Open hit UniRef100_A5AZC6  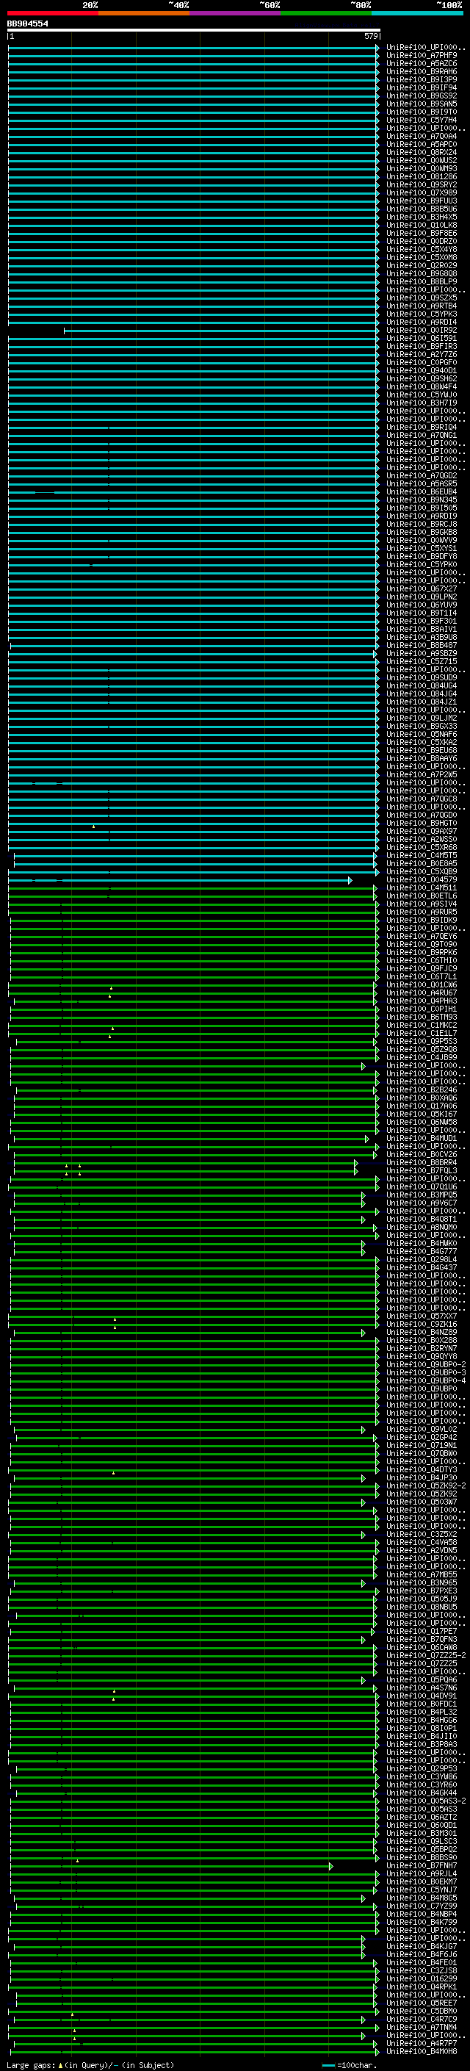421,63
